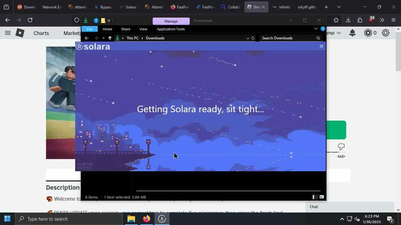Screen dimensions: 401x225
Task: Open Roblox settings gear
Action: click(386, 33)
